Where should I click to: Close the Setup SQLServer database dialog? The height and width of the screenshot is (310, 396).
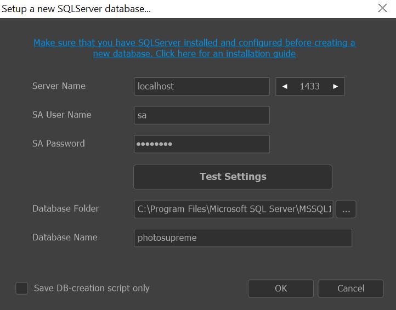(x=382, y=8)
